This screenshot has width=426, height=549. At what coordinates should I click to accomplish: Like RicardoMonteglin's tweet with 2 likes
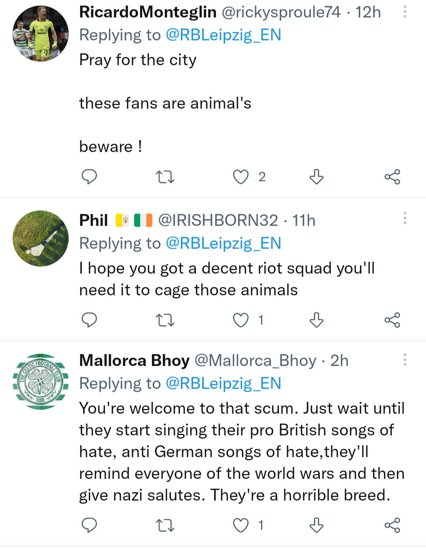coord(241,177)
